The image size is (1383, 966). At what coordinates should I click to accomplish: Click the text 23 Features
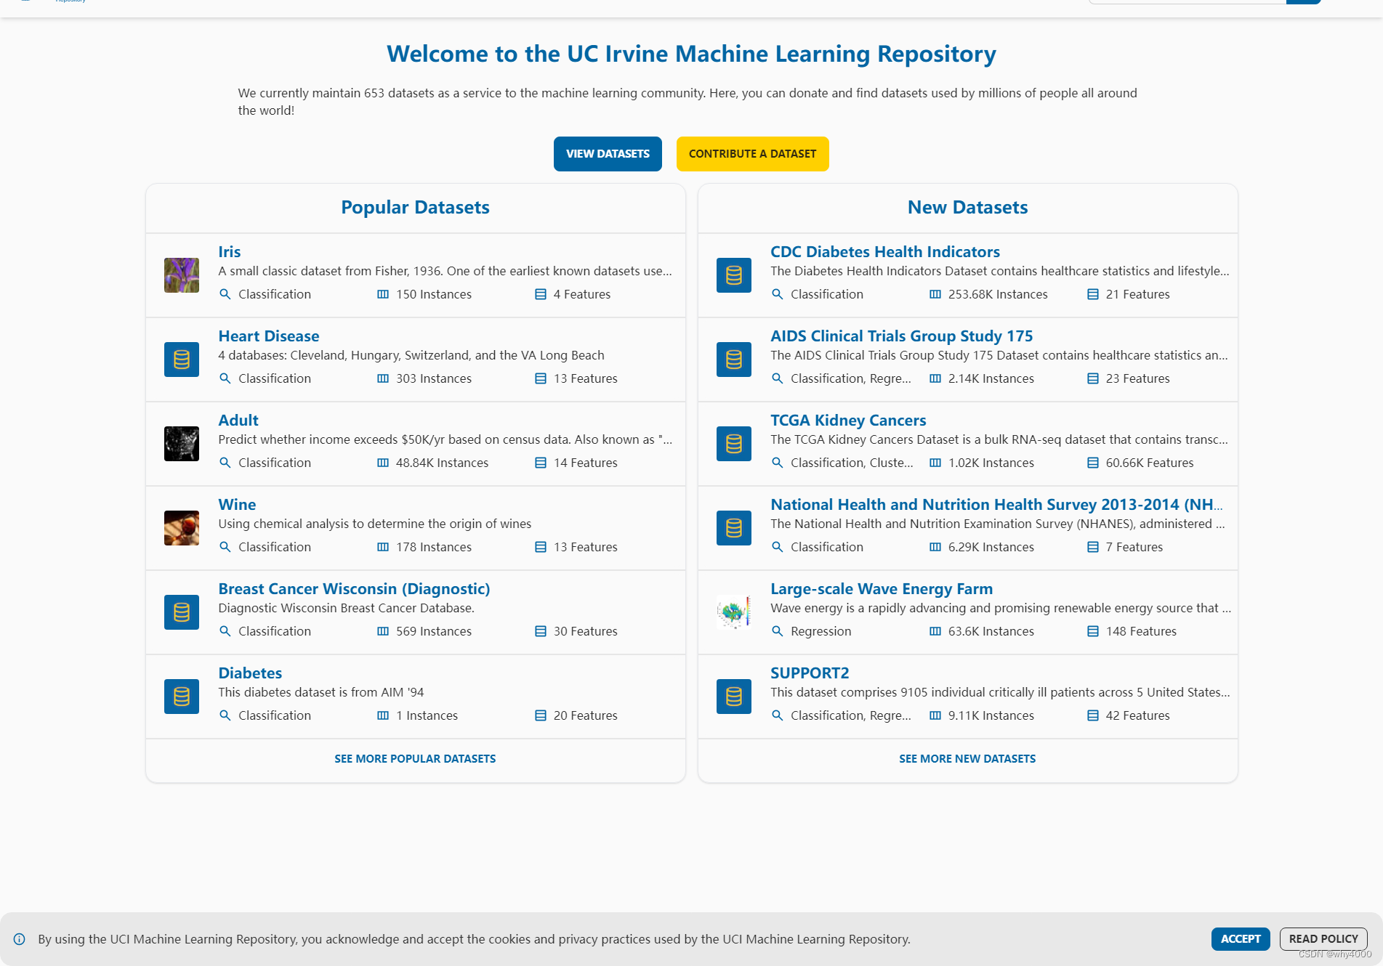coord(1138,378)
